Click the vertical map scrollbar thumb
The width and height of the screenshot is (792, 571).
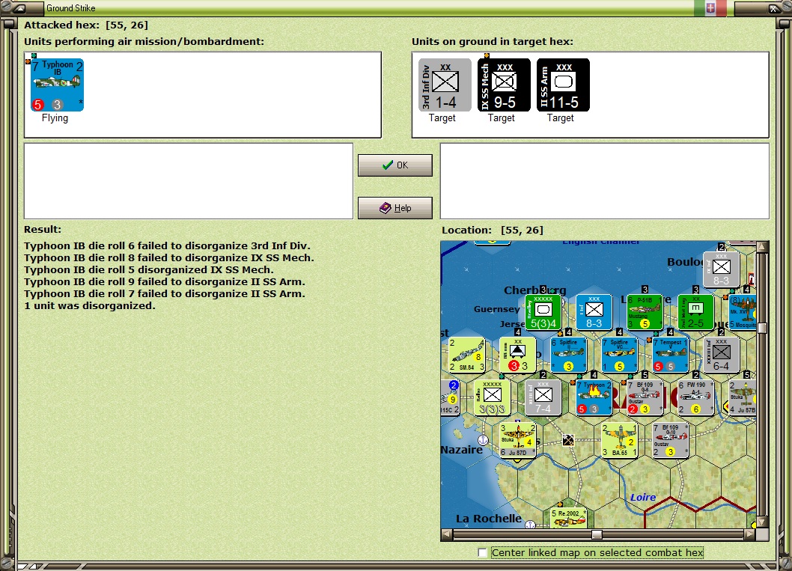tap(762, 328)
